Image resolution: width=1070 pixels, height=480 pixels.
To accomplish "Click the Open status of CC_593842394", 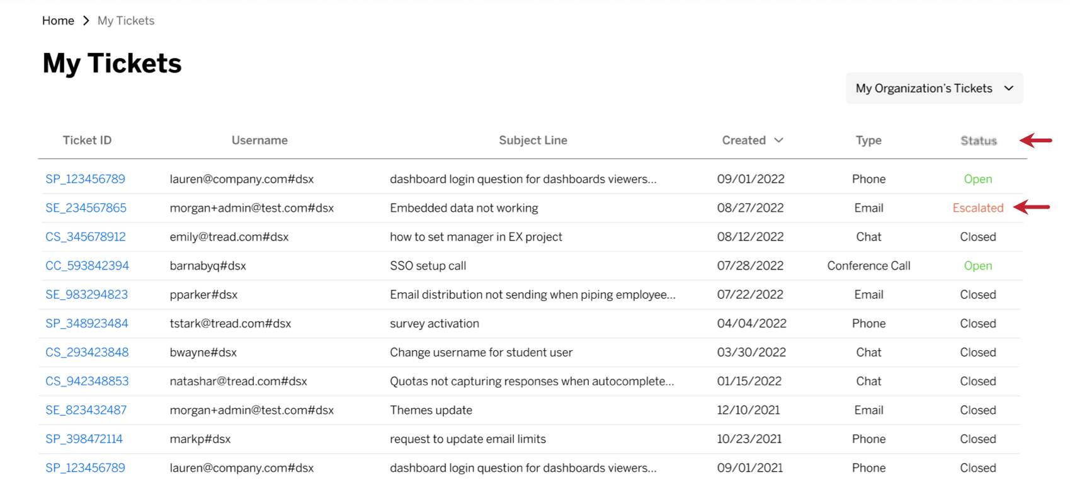I will (x=978, y=266).
